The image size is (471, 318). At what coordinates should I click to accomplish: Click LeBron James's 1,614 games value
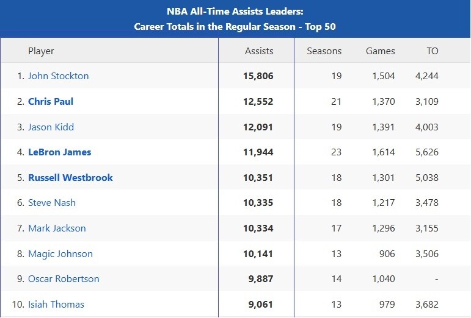click(383, 152)
